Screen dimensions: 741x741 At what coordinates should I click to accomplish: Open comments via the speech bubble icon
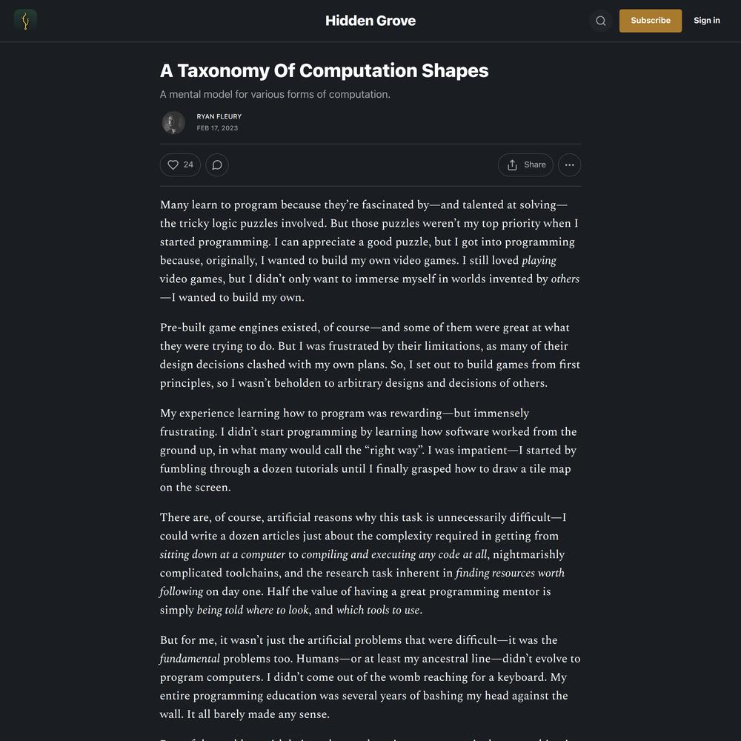pyautogui.click(x=217, y=165)
